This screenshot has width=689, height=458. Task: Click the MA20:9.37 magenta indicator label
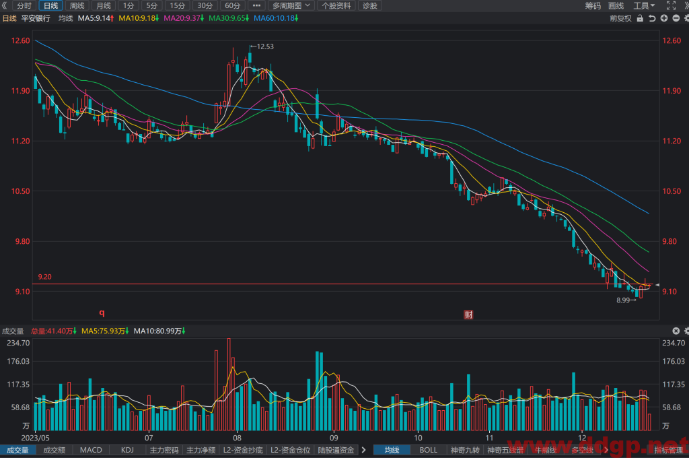[184, 18]
